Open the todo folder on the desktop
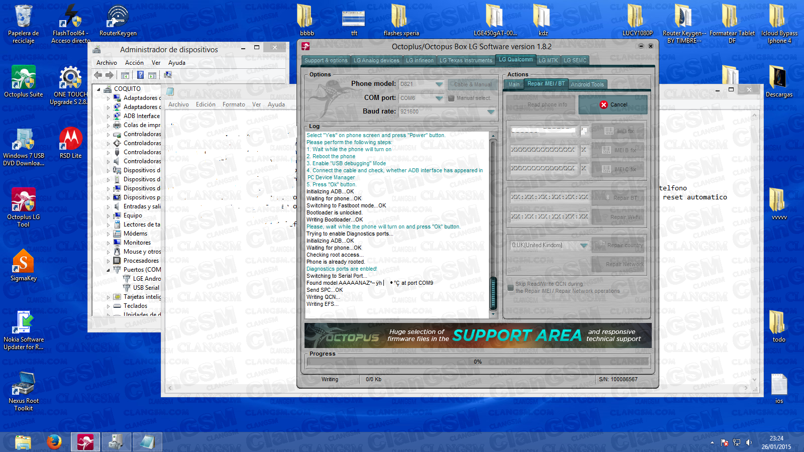This screenshot has width=804, height=452. tap(779, 326)
